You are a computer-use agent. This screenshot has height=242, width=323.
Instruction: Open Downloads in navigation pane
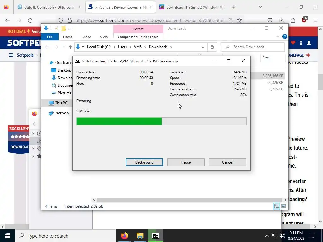[x=62, y=78]
